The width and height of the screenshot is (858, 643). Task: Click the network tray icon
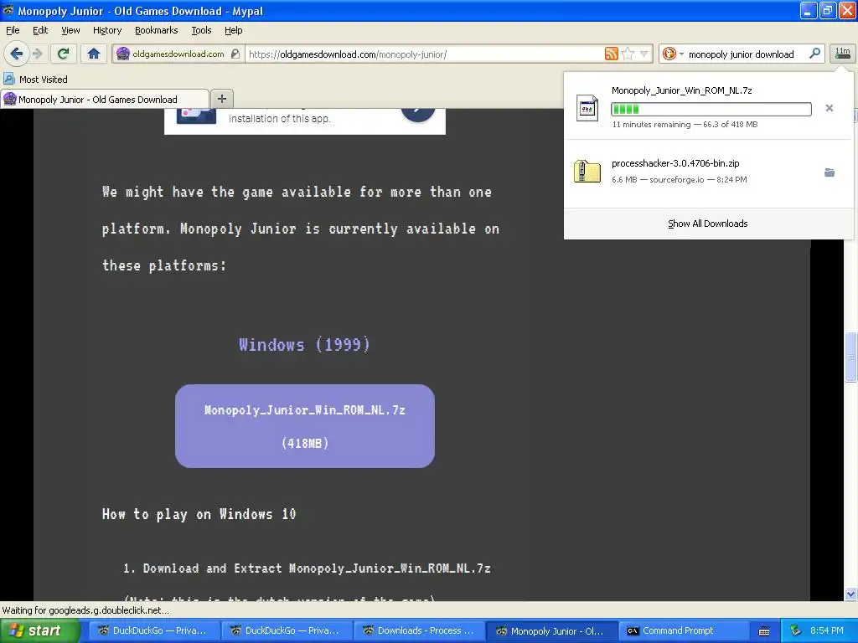[796, 631]
